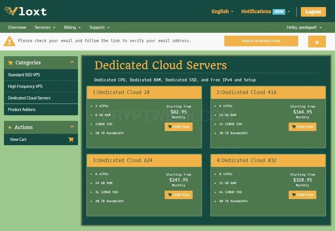Click the 8 vCPUs text

point(225,174)
